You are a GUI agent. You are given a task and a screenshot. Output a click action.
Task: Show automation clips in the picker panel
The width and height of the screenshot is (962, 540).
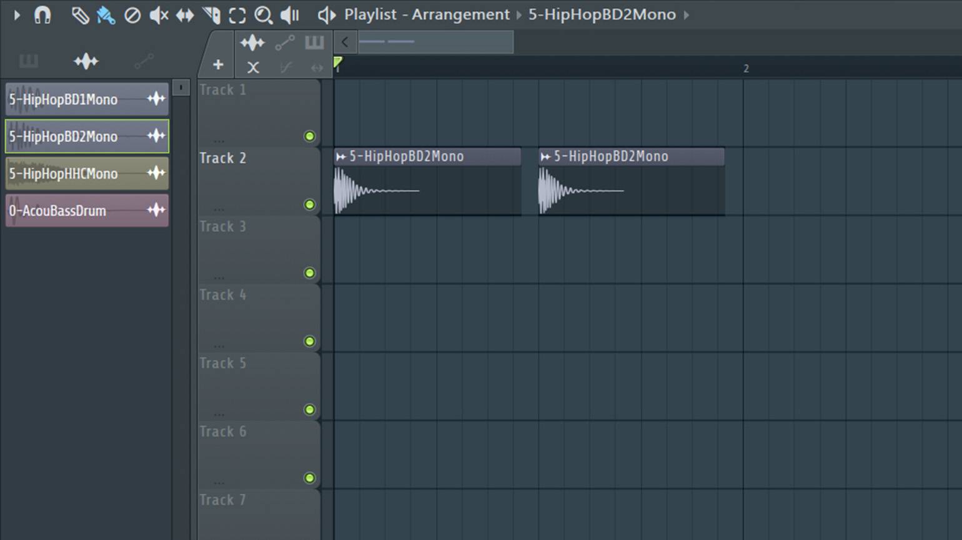click(144, 61)
